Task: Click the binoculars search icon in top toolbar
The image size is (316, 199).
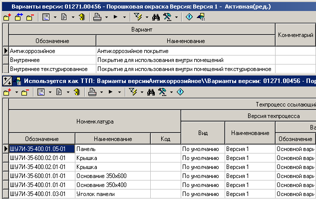Action: pyautogui.click(x=156, y=17)
